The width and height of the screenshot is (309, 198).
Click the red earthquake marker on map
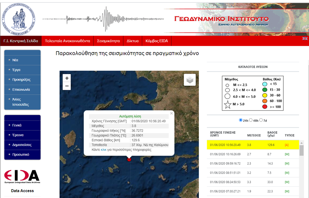[129, 159]
